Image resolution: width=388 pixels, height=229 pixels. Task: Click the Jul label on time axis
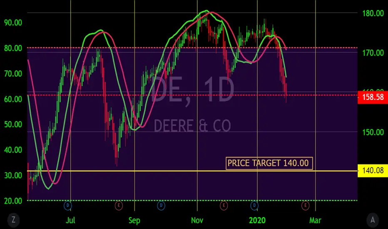(x=70, y=220)
